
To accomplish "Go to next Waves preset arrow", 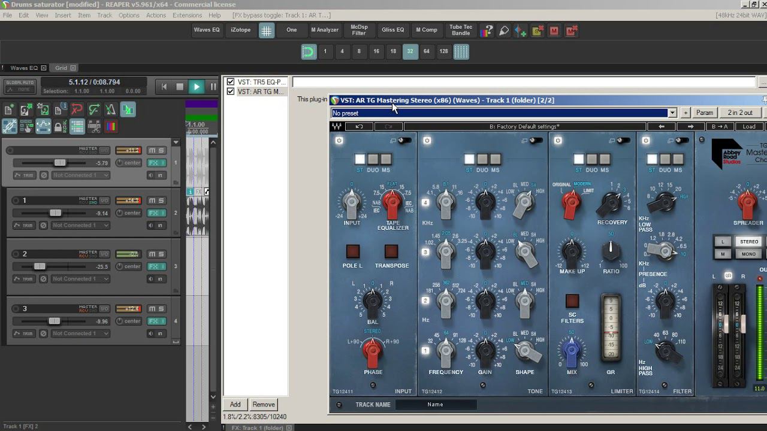I will pyautogui.click(x=690, y=126).
